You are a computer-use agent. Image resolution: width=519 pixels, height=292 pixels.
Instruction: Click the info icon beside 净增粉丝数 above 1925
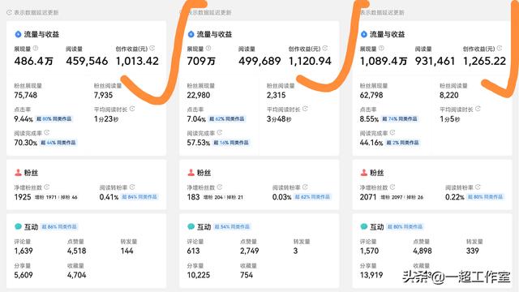coord(47,187)
